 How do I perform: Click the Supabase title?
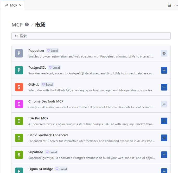[x=36, y=152]
